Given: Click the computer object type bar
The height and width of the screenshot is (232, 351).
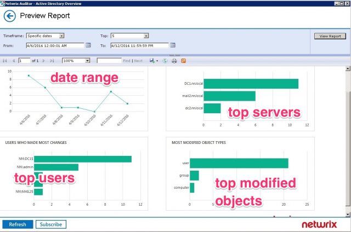Looking at the screenshot, I should click(x=192, y=188).
